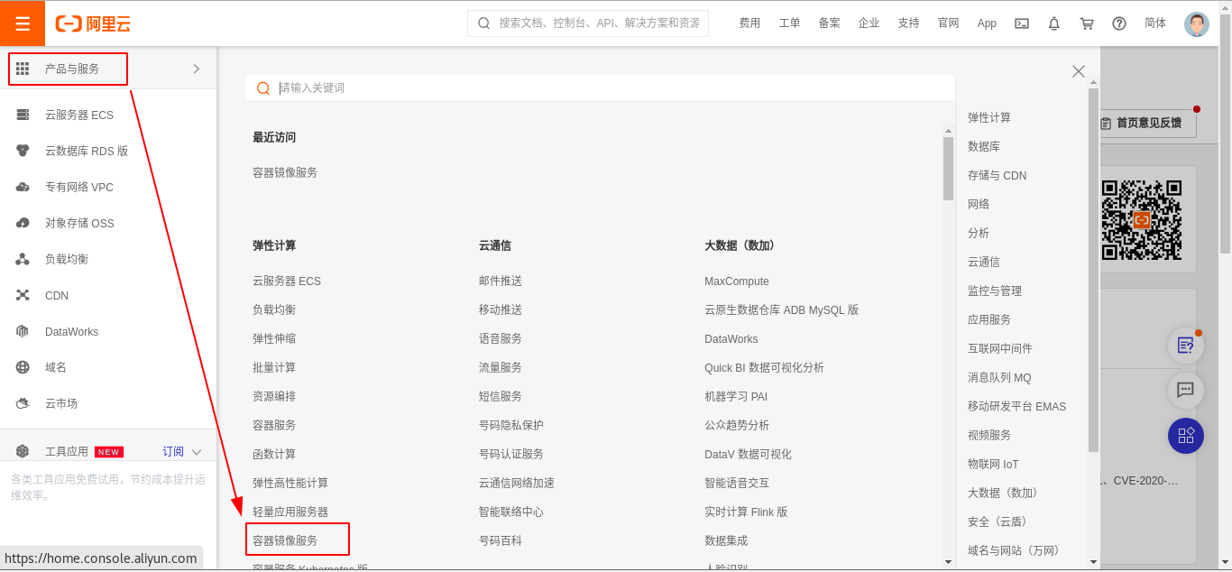1232x572 pixels.
Task: Click the Alibaba Cloud logo
Action: pyautogui.click(x=93, y=23)
